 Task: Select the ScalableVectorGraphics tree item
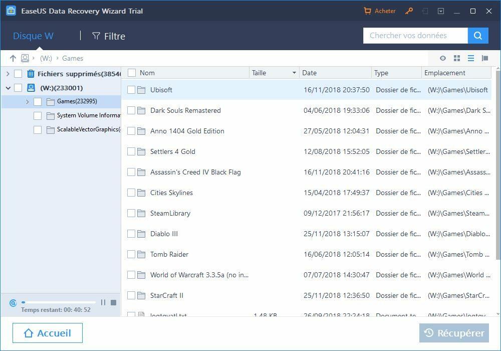click(89, 129)
